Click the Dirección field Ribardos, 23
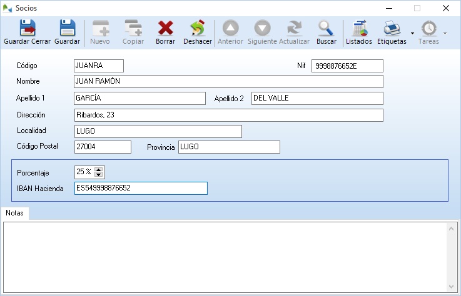Viewport: 461px width, 296px height. (229, 115)
